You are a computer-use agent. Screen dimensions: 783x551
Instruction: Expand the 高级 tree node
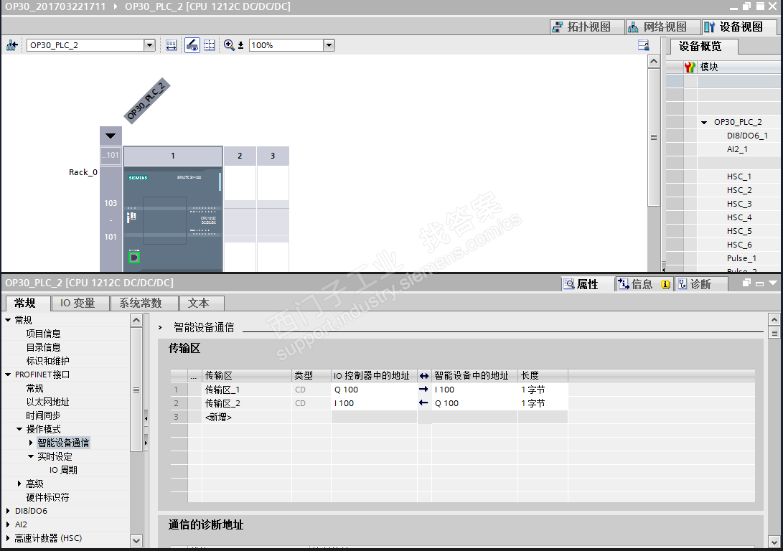[19, 484]
